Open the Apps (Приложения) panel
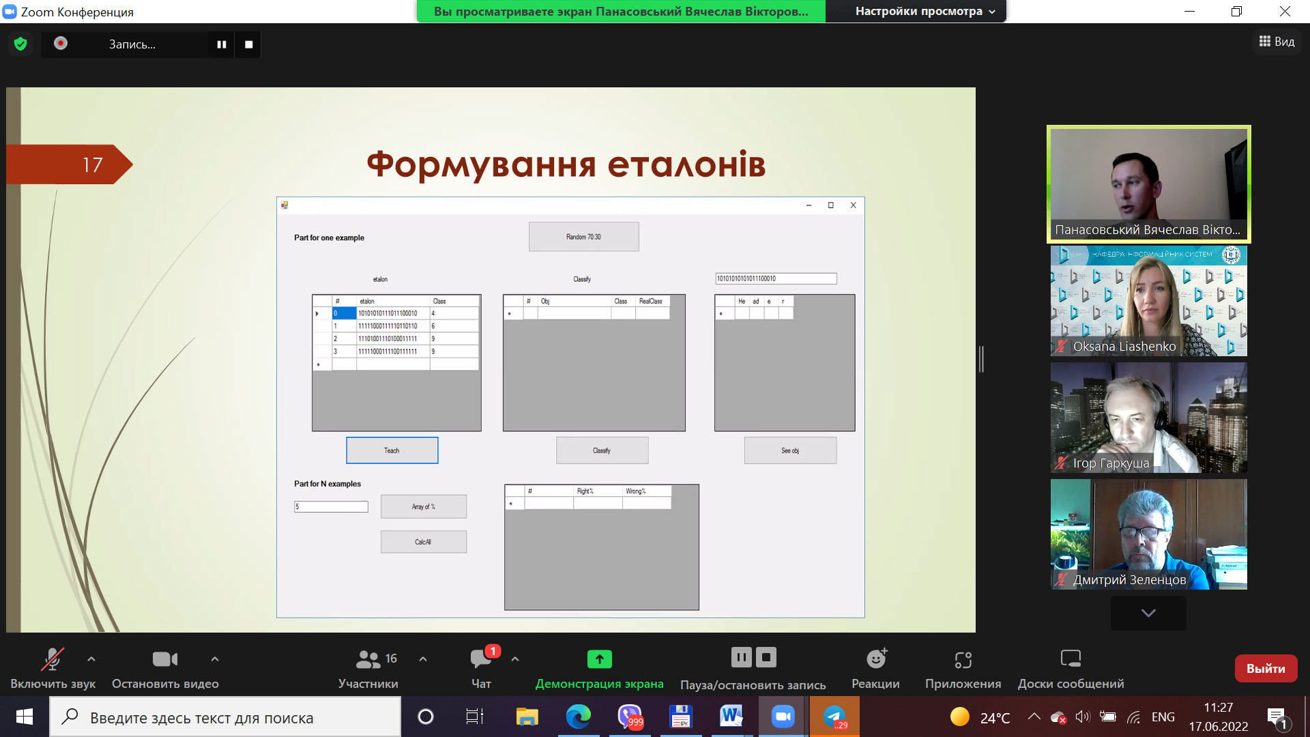The height and width of the screenshot is (737, 1310). pyautogui.click(x=963, y=667)
